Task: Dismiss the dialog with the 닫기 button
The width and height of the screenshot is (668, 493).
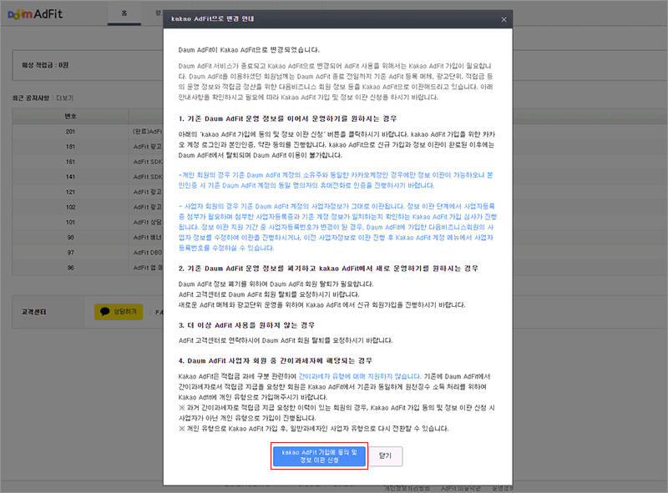Action: pos(385,456)
